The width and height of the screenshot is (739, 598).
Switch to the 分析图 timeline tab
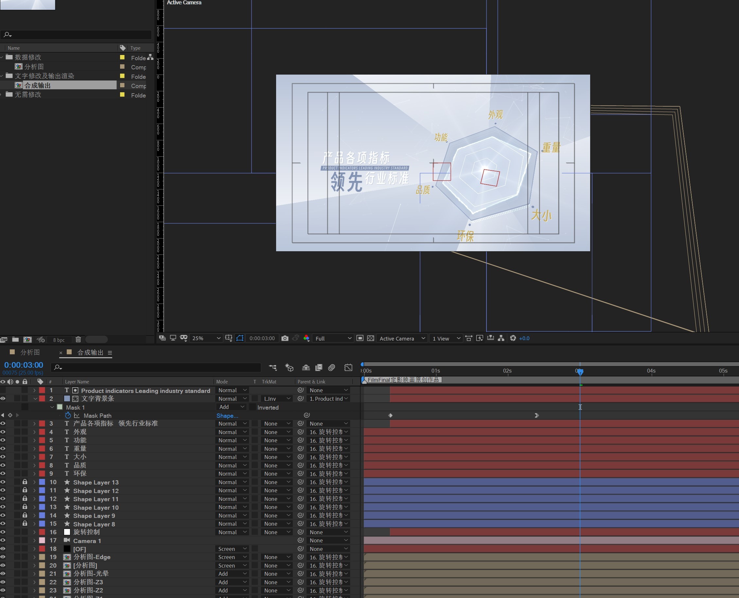click(x=30, y=352)
